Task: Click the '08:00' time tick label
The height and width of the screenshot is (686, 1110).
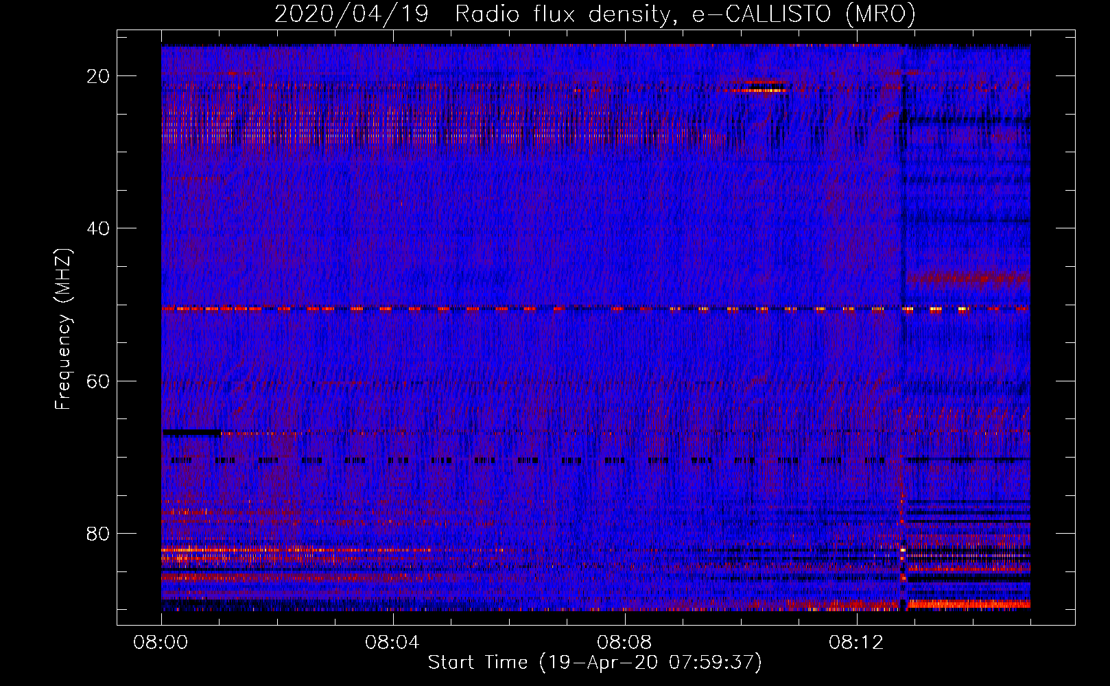Action: point(161,643)
